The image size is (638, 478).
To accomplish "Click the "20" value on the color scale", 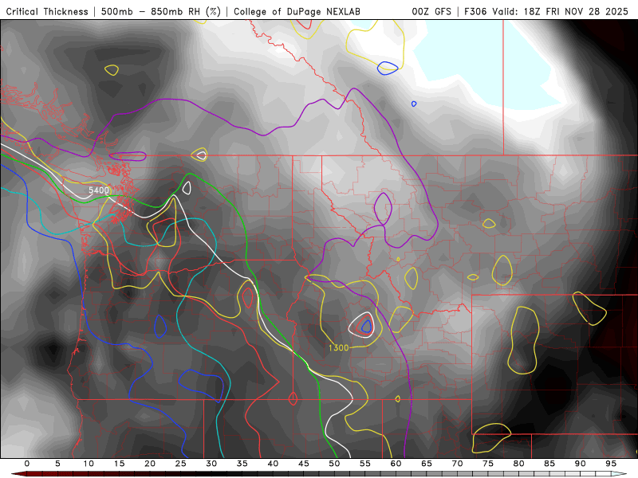I will click(x=150, y=464).
